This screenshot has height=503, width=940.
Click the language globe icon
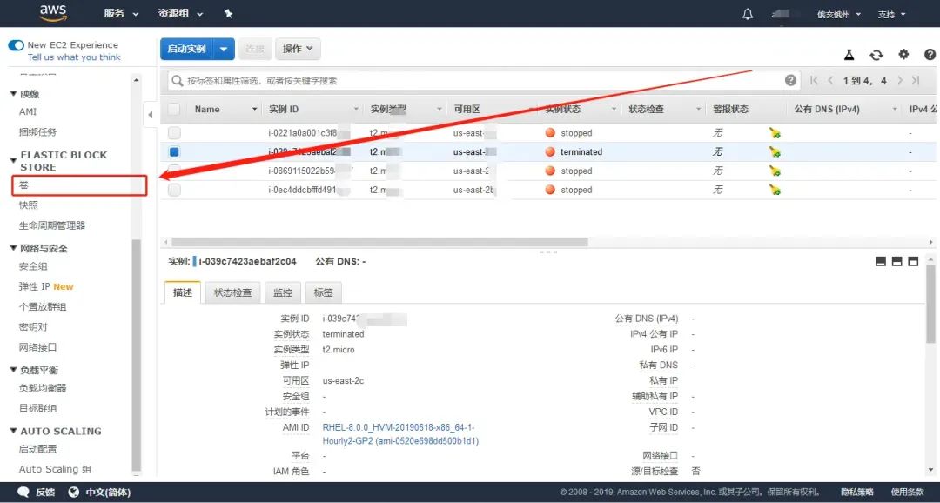pos(74,493)
